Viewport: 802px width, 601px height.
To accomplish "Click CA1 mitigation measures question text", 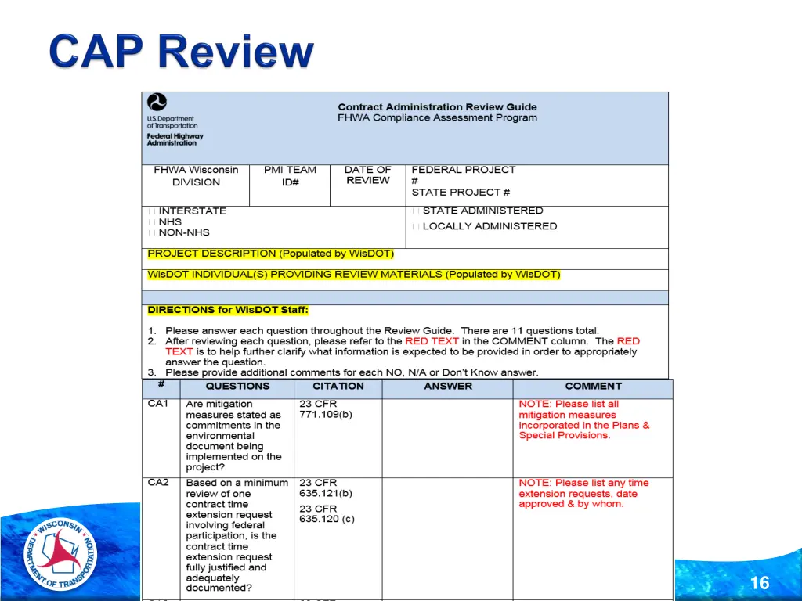I will (233, 435).
